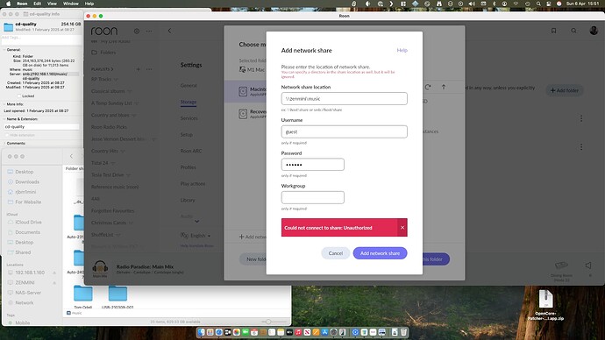Expand the PLAYLISTS header chevron
The height and width of the screenshot is (340, 605).
click(112, 69)
